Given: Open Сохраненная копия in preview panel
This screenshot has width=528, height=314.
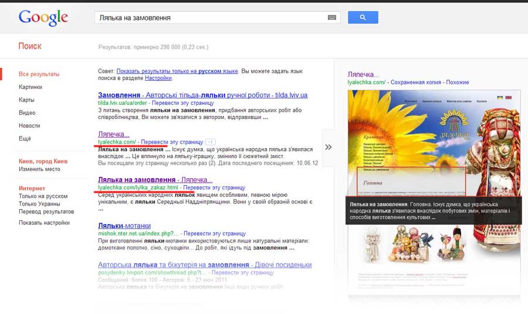Looking at the screenshot, I should [x=415, y=83].
